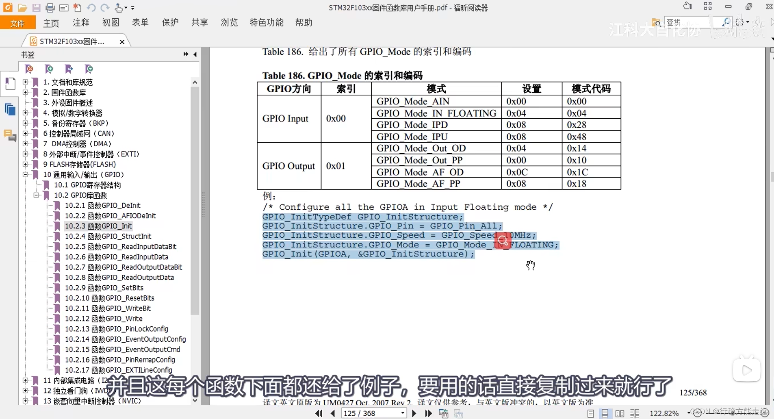The width and height of the screenshot is (774, 419).
Task: Go to last page button
Action: 428,413
